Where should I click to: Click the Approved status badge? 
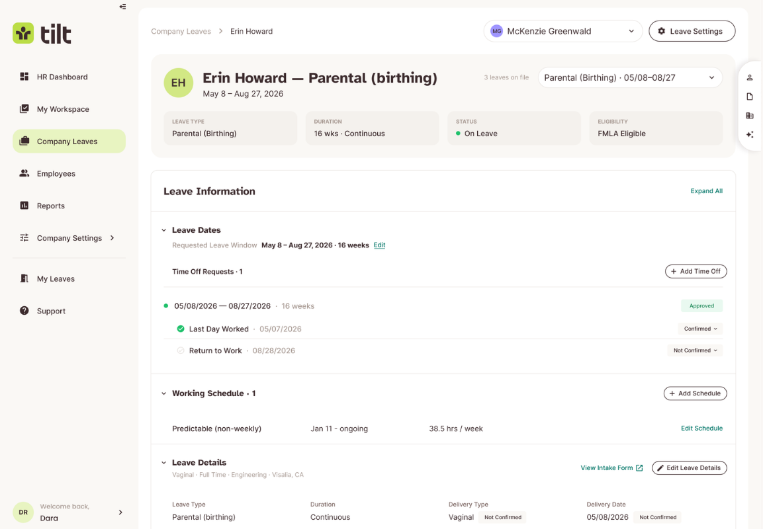[701, 305]
